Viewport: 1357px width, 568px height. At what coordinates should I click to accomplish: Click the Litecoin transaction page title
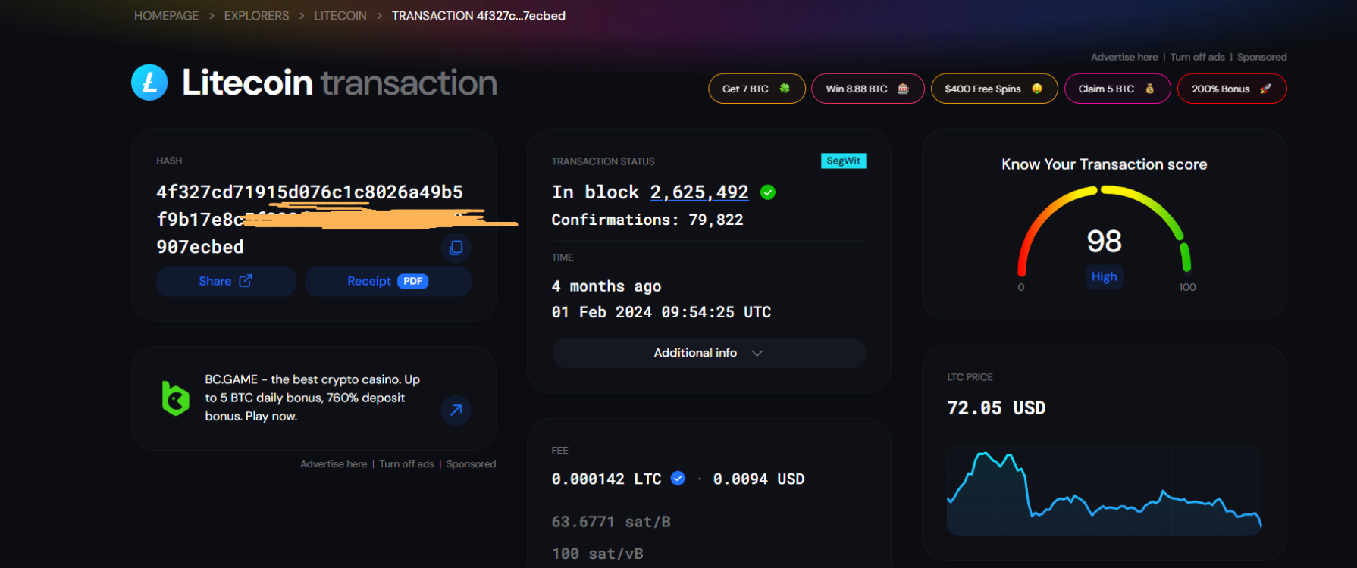tap(340, 83)
